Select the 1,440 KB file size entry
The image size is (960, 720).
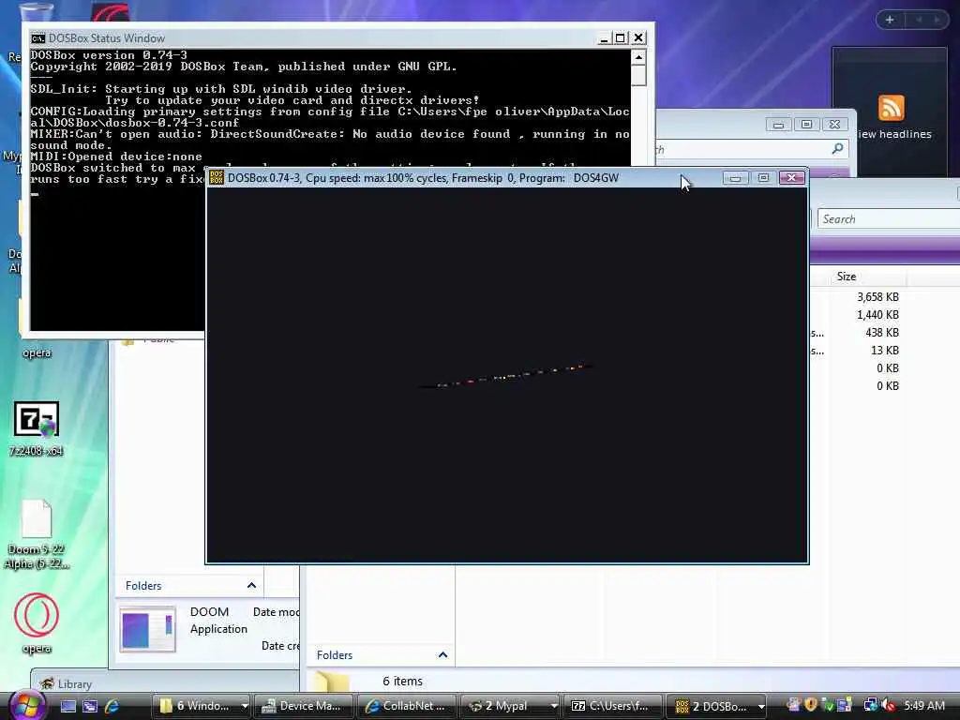[877, 315]
